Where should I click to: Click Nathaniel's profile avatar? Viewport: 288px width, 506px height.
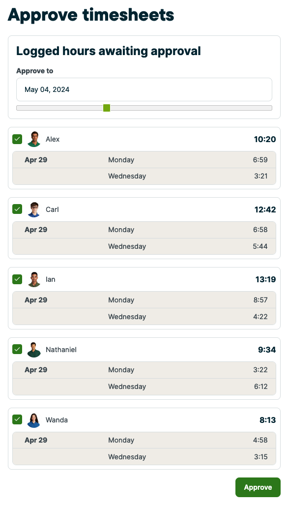click(34, 349)
